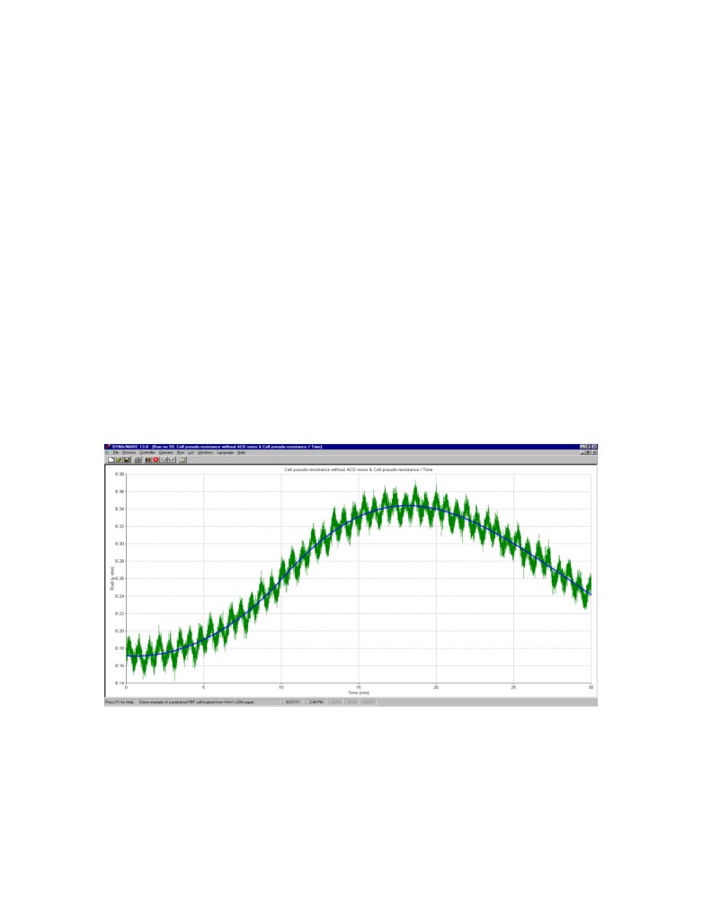This screenshot has width=702, height=909.
Task: Click the Print toolbar icon
Action: pos(138,459)
